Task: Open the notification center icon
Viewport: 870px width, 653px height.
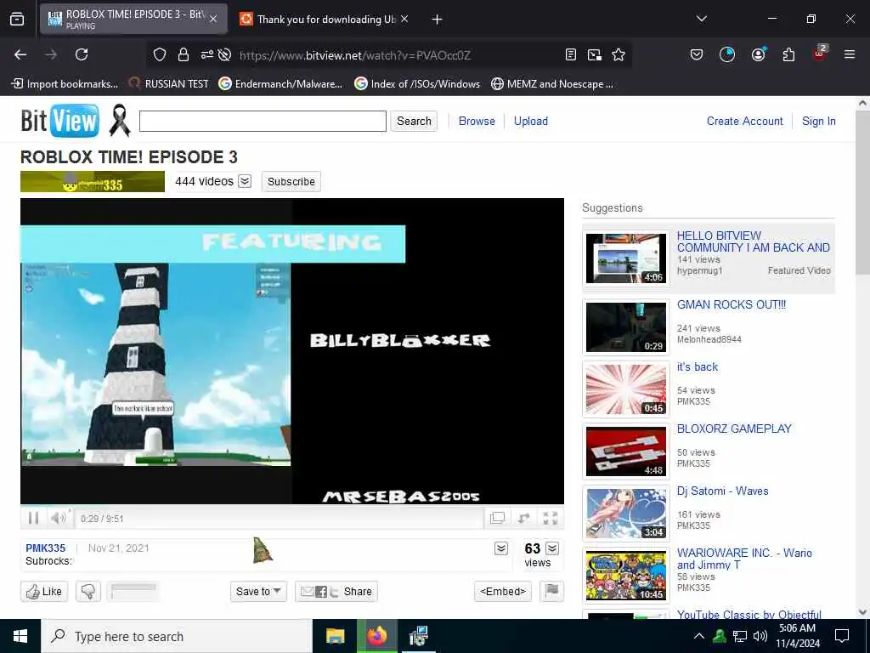Action: 842,636
